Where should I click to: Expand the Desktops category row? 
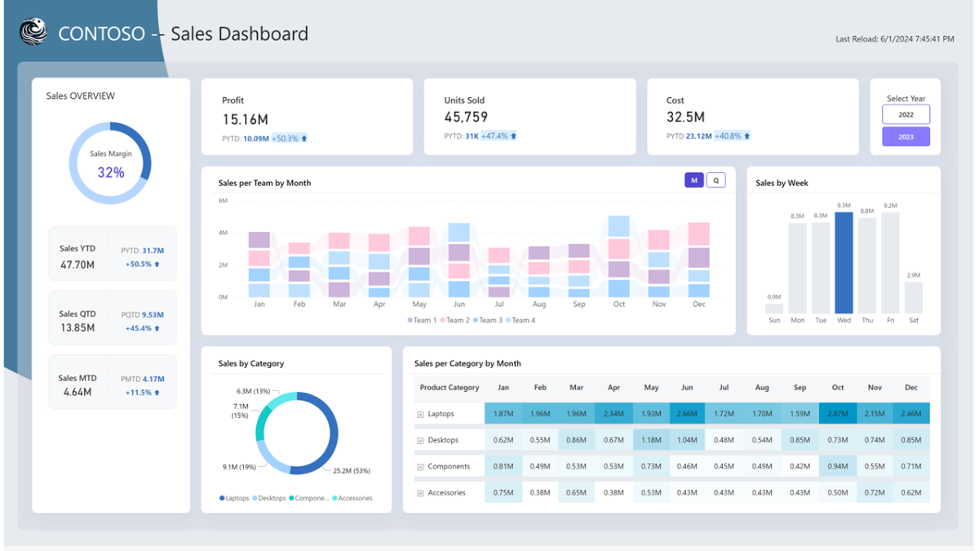(419, 440)
